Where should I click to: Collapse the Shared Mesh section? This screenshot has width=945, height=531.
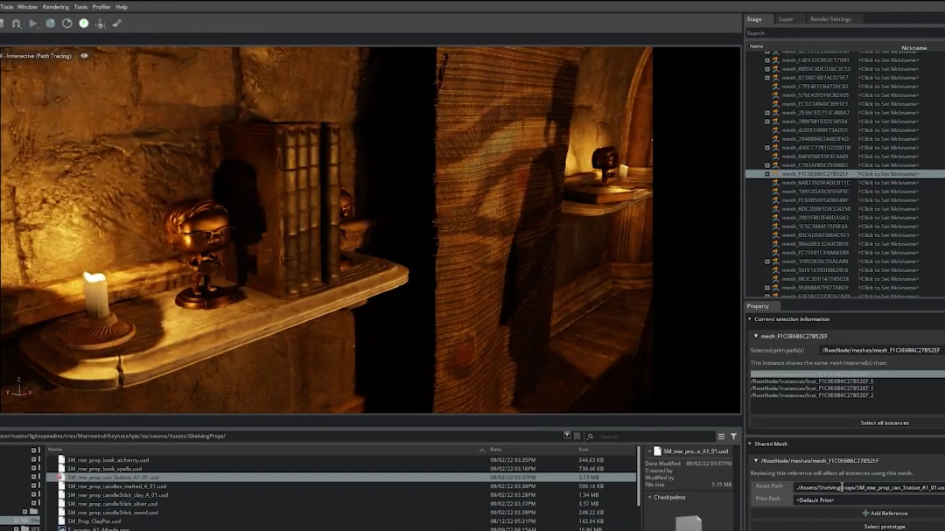(x=750, y=444)
